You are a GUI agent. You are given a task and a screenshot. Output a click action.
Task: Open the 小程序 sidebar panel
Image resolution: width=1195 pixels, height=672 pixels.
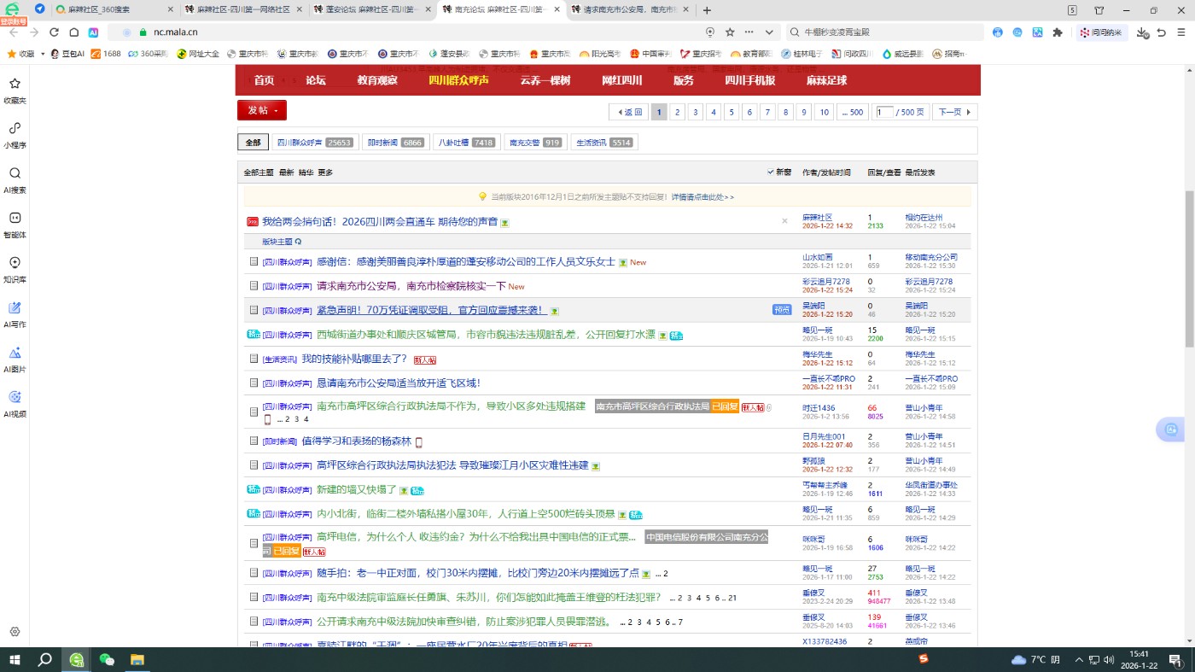15,134
